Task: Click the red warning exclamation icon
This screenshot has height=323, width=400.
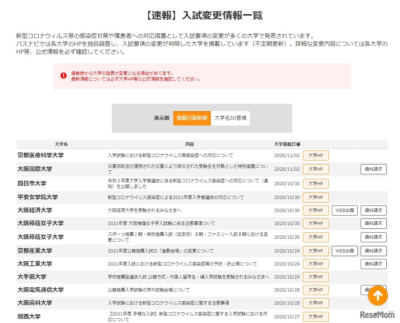Action: [63, 75]
